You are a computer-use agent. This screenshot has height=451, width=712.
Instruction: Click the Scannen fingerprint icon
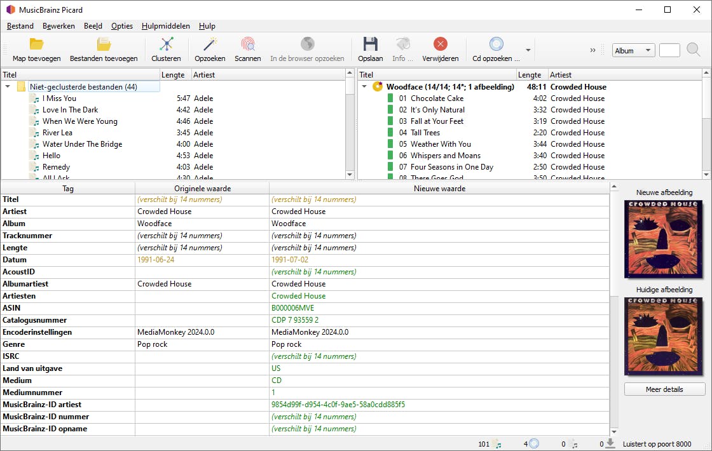(x=247, y=44)
